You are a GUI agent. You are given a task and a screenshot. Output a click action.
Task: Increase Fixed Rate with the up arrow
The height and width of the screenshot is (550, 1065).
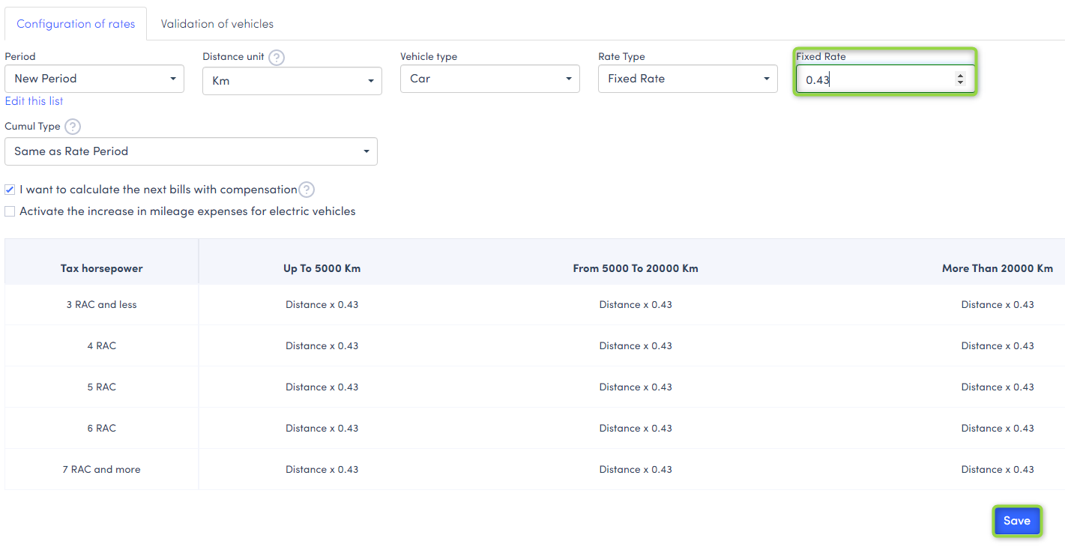click(960, 76)
